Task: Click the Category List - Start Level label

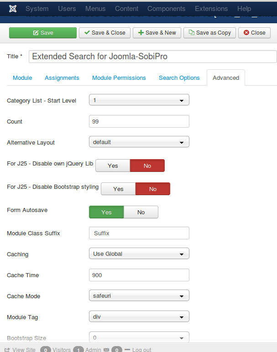Action: point(42,101)
